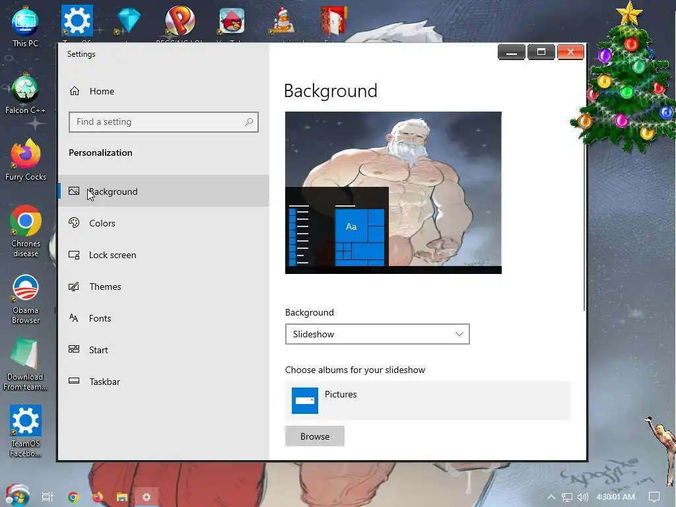Viewport: 676px width, 507px height.
Task: Select the Firefox desktop shortcut
Action: pos(26,160)
